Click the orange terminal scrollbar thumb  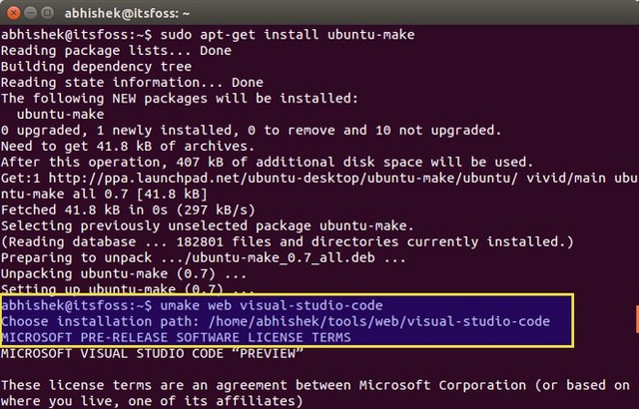click(x=635, y=321)
